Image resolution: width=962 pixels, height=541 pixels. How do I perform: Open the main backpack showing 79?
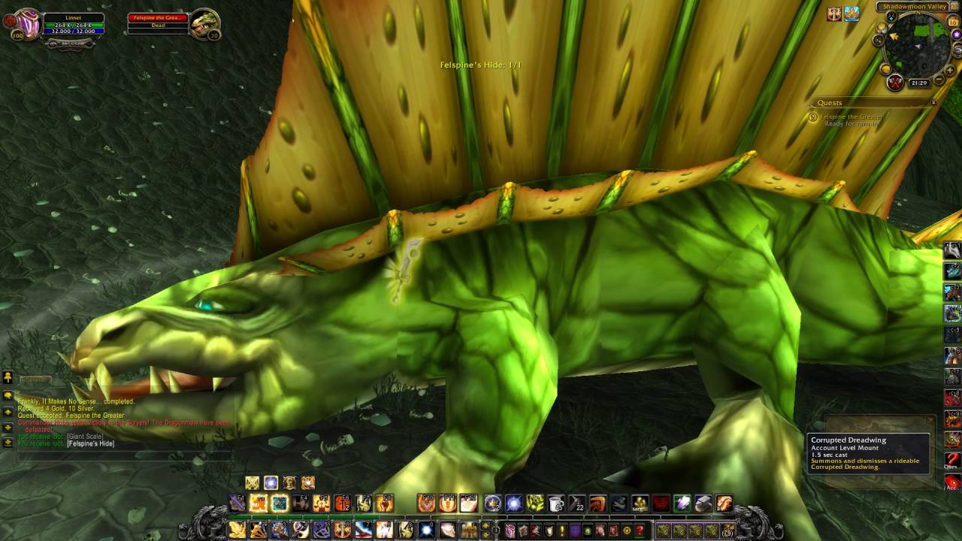pos(728,530)
